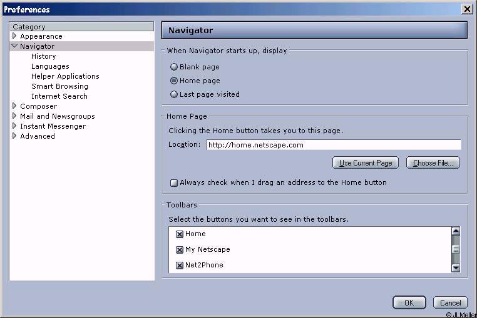Open Helper Applications preferences
Image resolution: width=477 pixels, height=318 pixels.
[65, 76]
